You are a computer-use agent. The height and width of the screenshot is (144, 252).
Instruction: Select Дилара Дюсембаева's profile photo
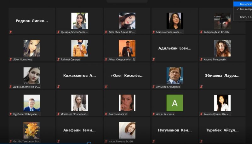pos(80,21)
